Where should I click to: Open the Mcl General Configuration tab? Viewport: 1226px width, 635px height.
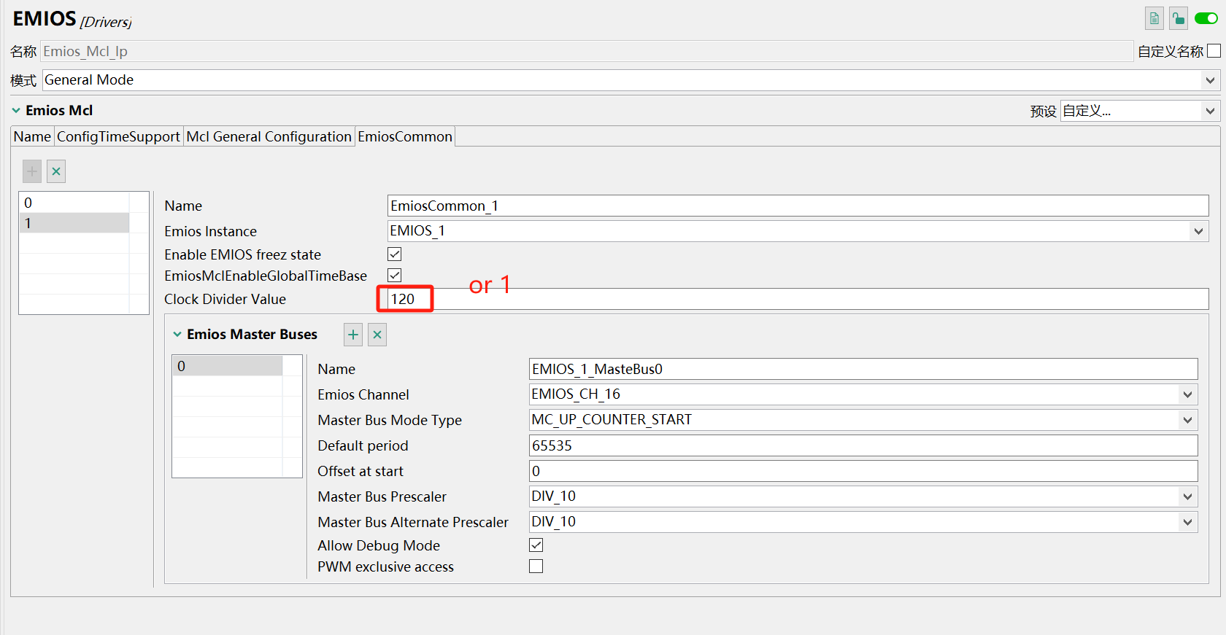click(269, 137)
